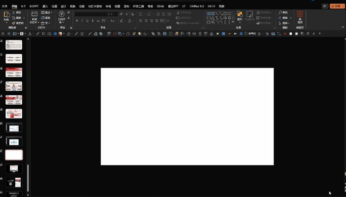Select the highlighted blank slide thumbnail
This screenshot has width=346, height=197.
click(14, 155)
